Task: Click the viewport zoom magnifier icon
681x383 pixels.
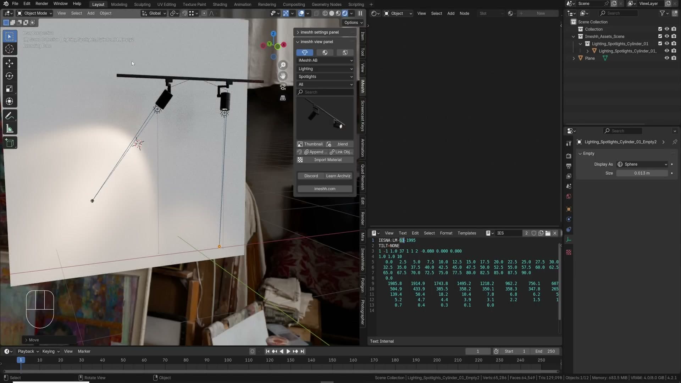Action: pos(283,65)
